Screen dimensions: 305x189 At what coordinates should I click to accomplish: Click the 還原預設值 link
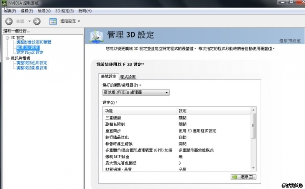290,41
